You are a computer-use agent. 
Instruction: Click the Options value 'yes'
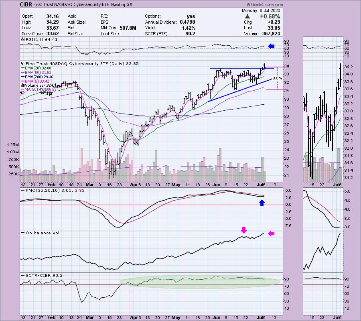coord(191,16)
